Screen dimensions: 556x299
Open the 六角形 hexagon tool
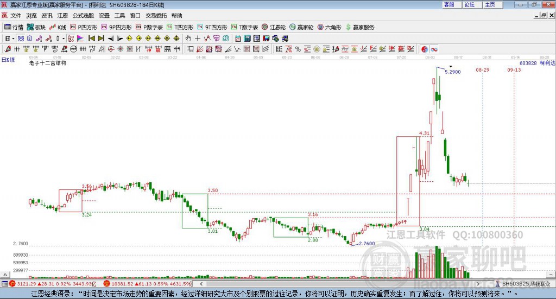point(330,27)
